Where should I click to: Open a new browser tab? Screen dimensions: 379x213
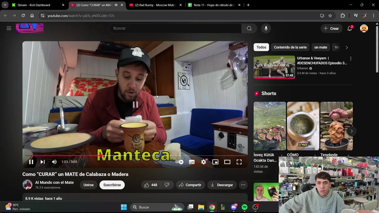coord(248,5)
